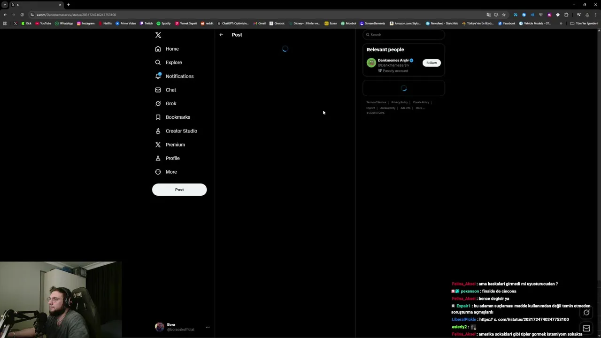Reload the page
601x338 pixels.
[22, 15]
